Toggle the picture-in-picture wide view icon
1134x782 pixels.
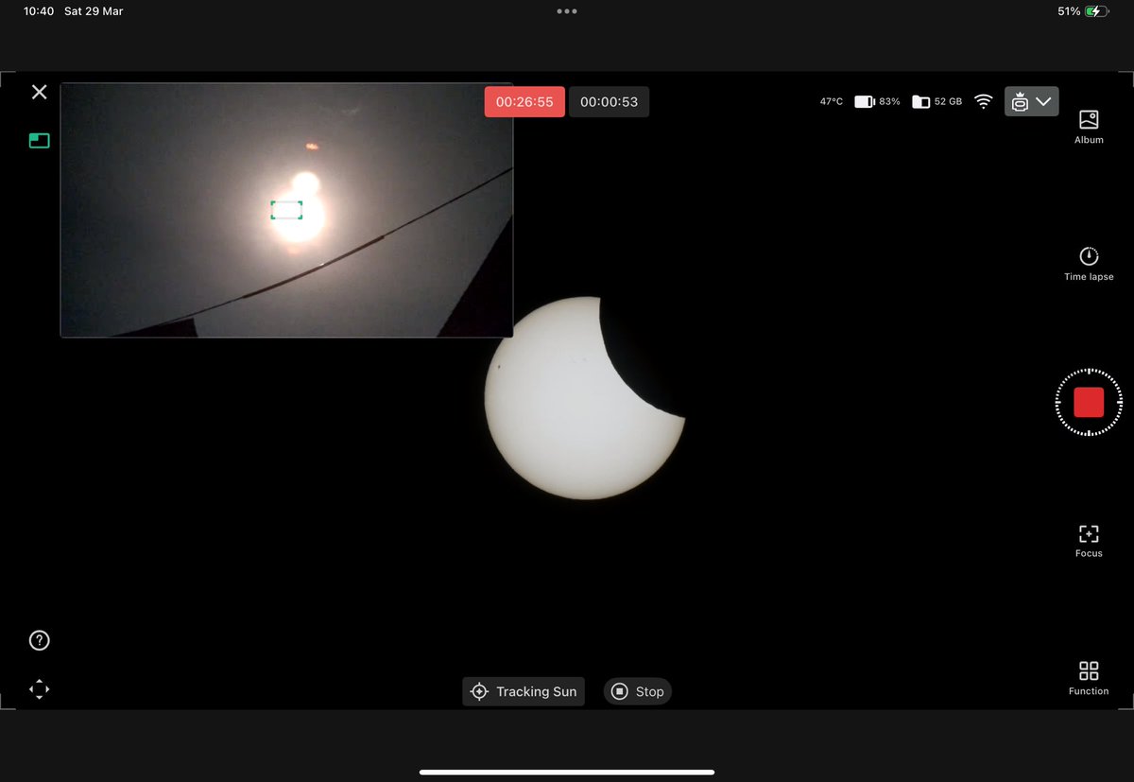coord(39,141)
